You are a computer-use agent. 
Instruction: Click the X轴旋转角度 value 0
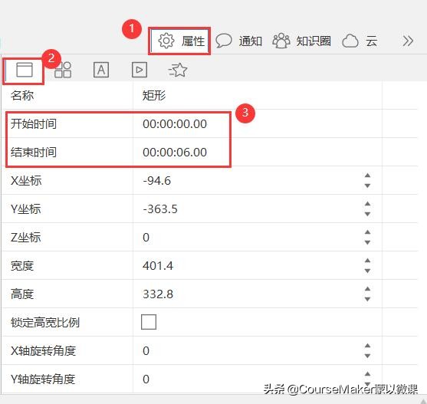146,350
